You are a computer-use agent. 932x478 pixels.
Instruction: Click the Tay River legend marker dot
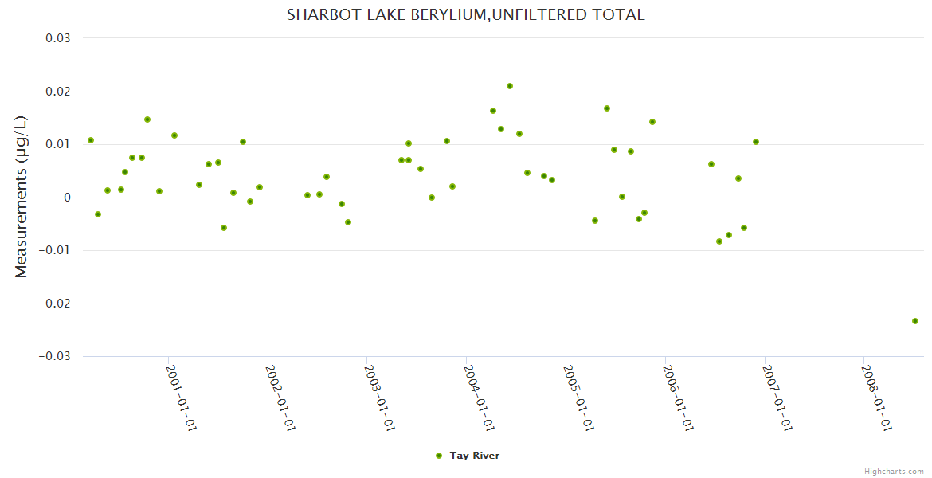coord(438,456)
